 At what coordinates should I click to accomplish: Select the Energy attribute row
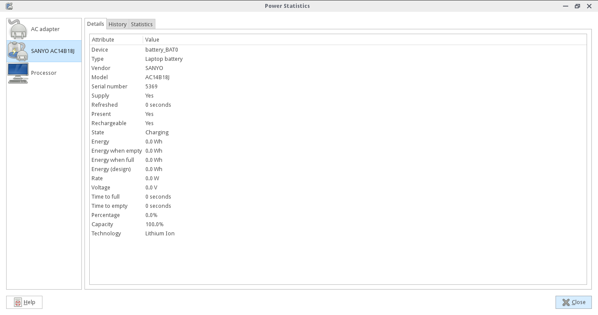(x=100, y=142)
